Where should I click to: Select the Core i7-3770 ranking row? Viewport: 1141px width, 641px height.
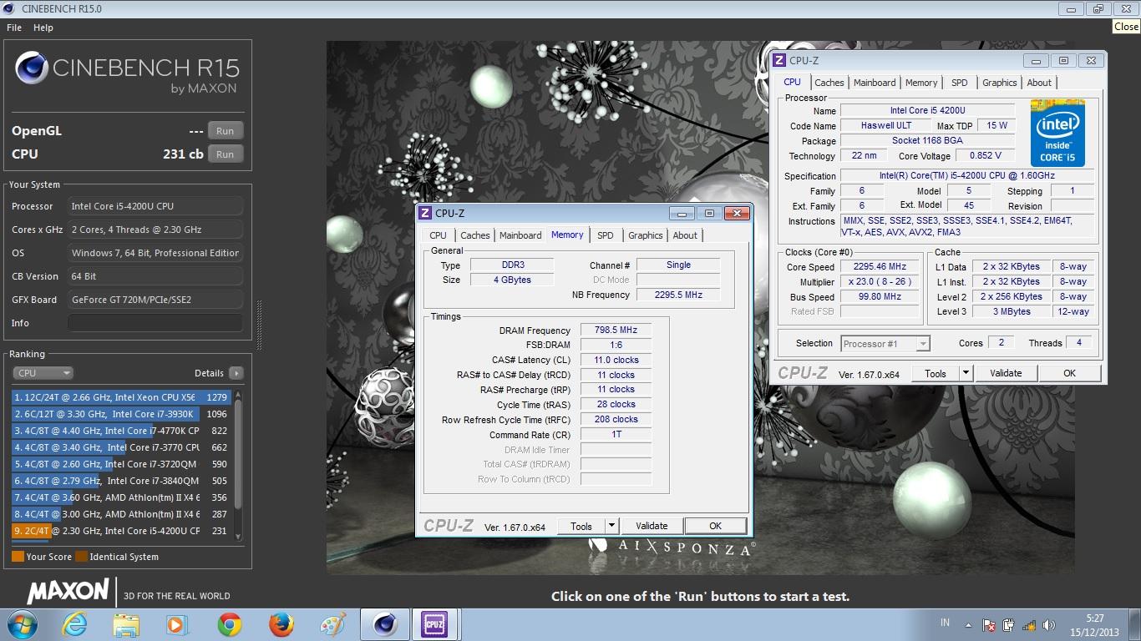(122, 447)
